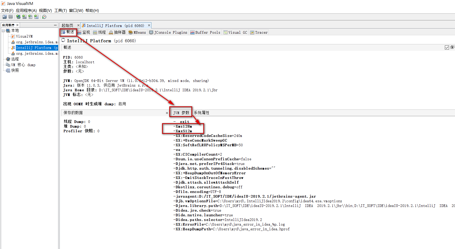
Task: Click the Java VisualVM title bar icon
Action: tap(3, 3)
